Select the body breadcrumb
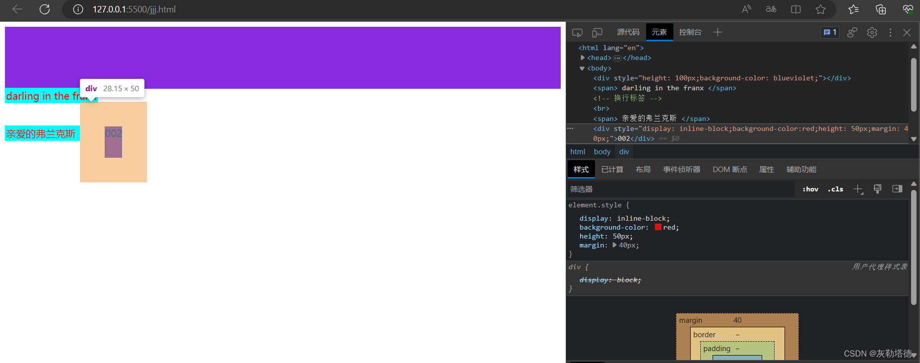This screenshot has width=920, height=363. [602, 152]
